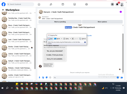The height and width of the screenshot is (94, 127).
Task: Open the Leishla conversation
Action: tap(17, 76)
